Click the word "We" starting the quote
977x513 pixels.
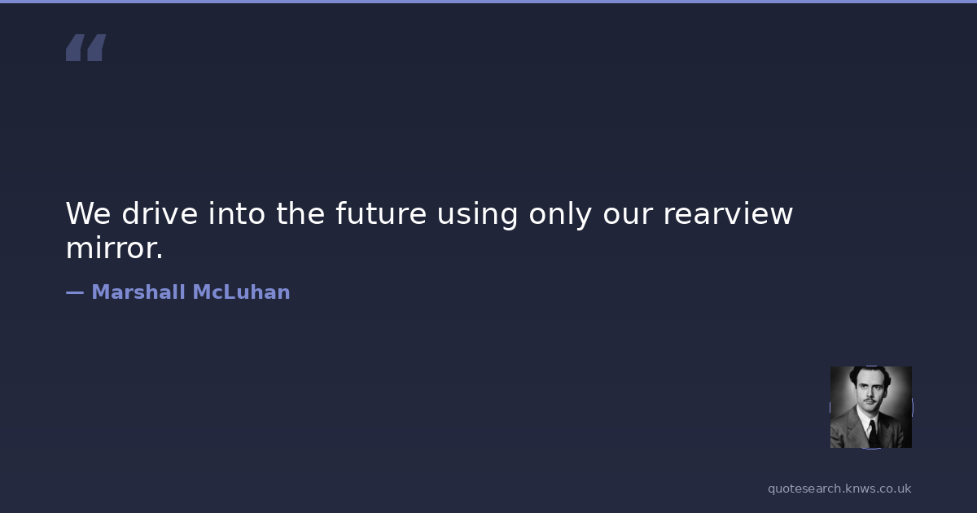point(88,214)
